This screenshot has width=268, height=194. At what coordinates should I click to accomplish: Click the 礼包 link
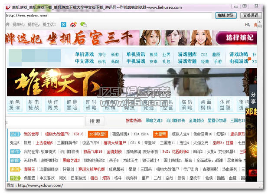[166, 62]
